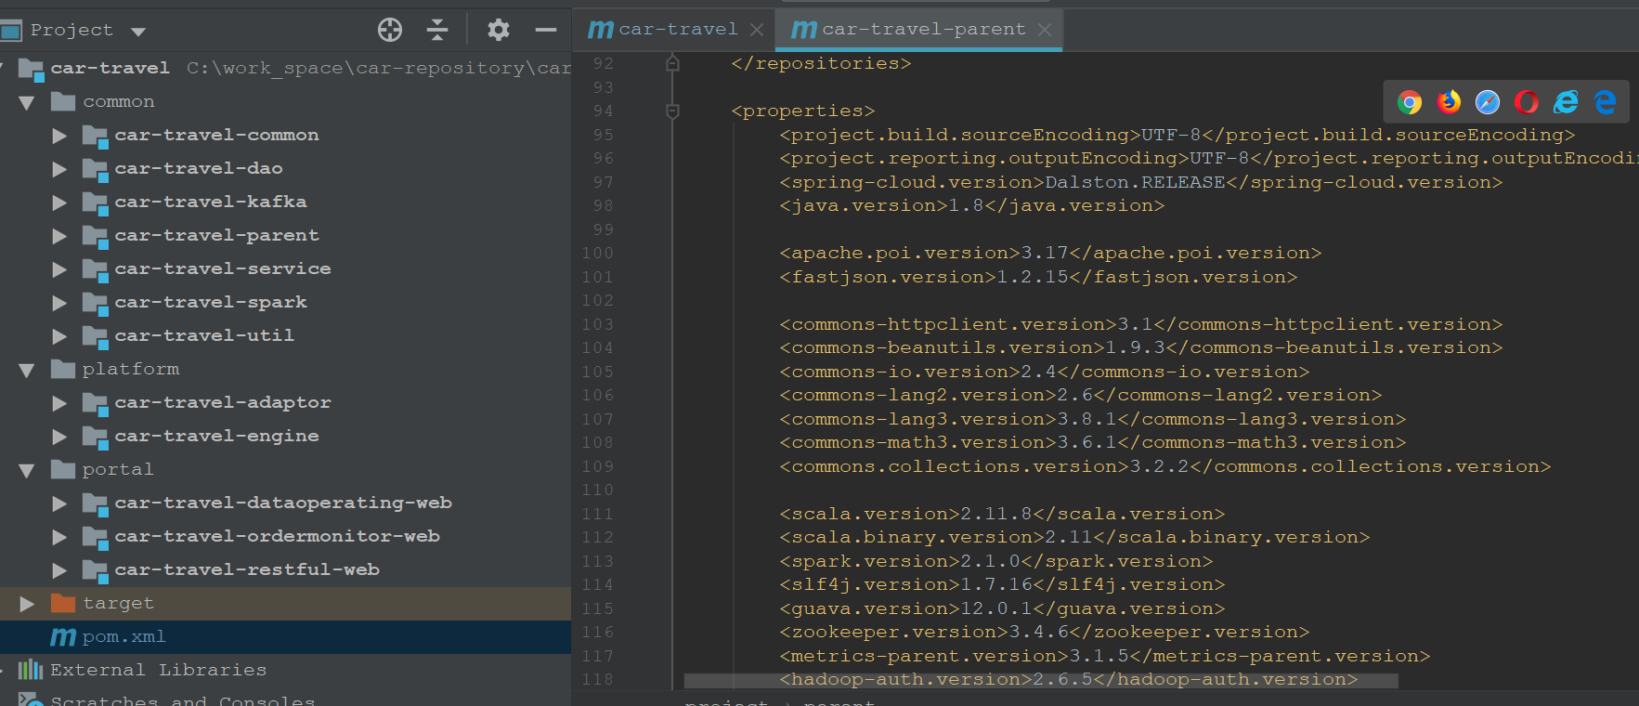Viewport: 1639px width, 706px height.
Task: Click the apache.poi.version 3.17 line
Action: [x=1050, y=254]
